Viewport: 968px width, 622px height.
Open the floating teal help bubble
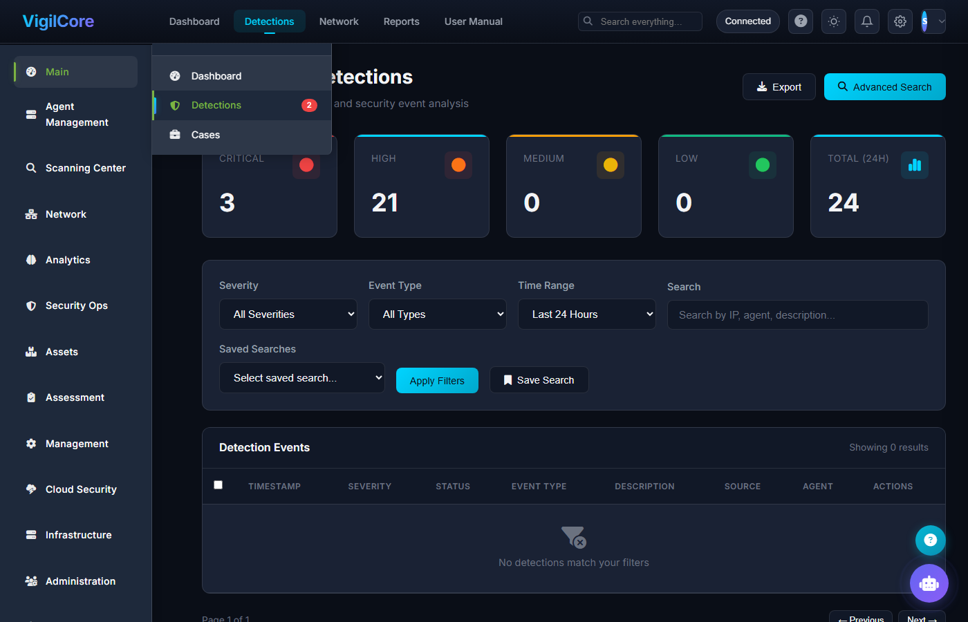(931, 540)
